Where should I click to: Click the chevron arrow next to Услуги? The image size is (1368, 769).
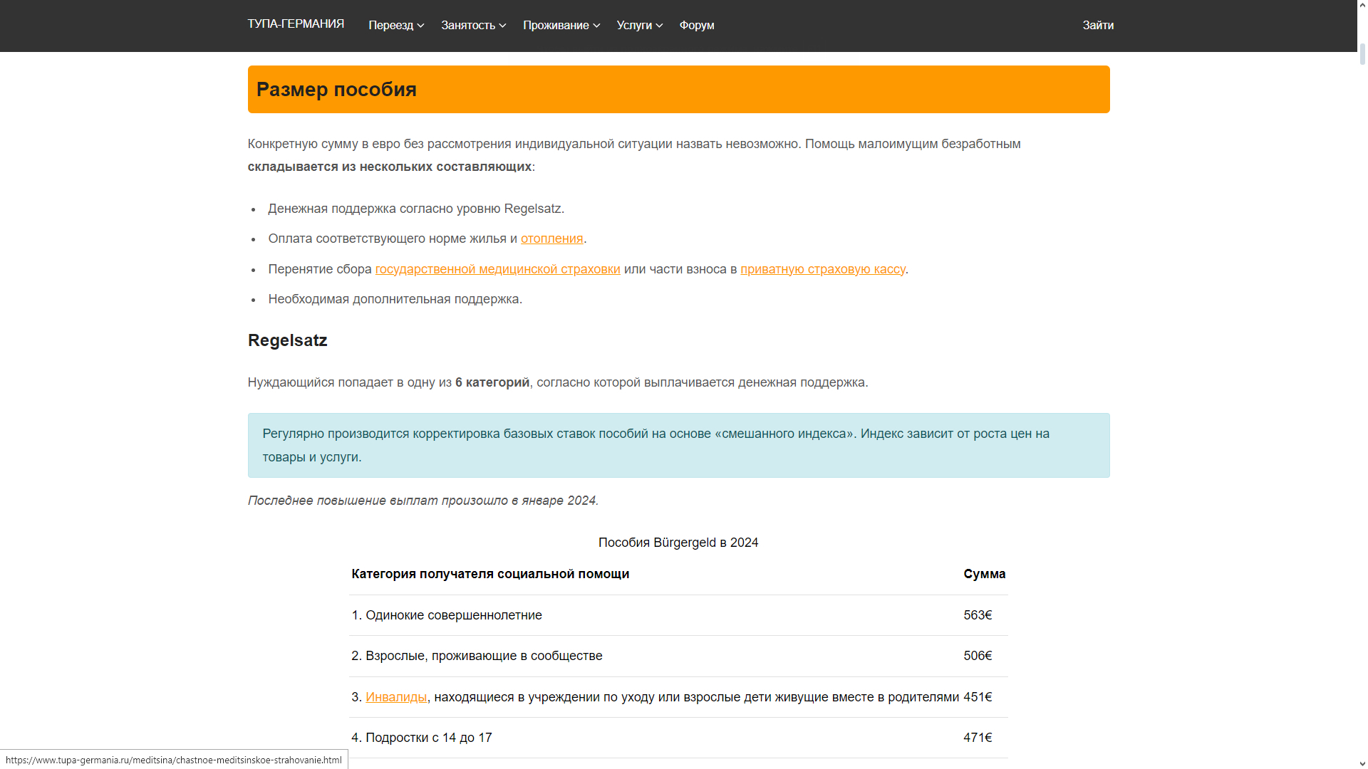click(660, 26)
